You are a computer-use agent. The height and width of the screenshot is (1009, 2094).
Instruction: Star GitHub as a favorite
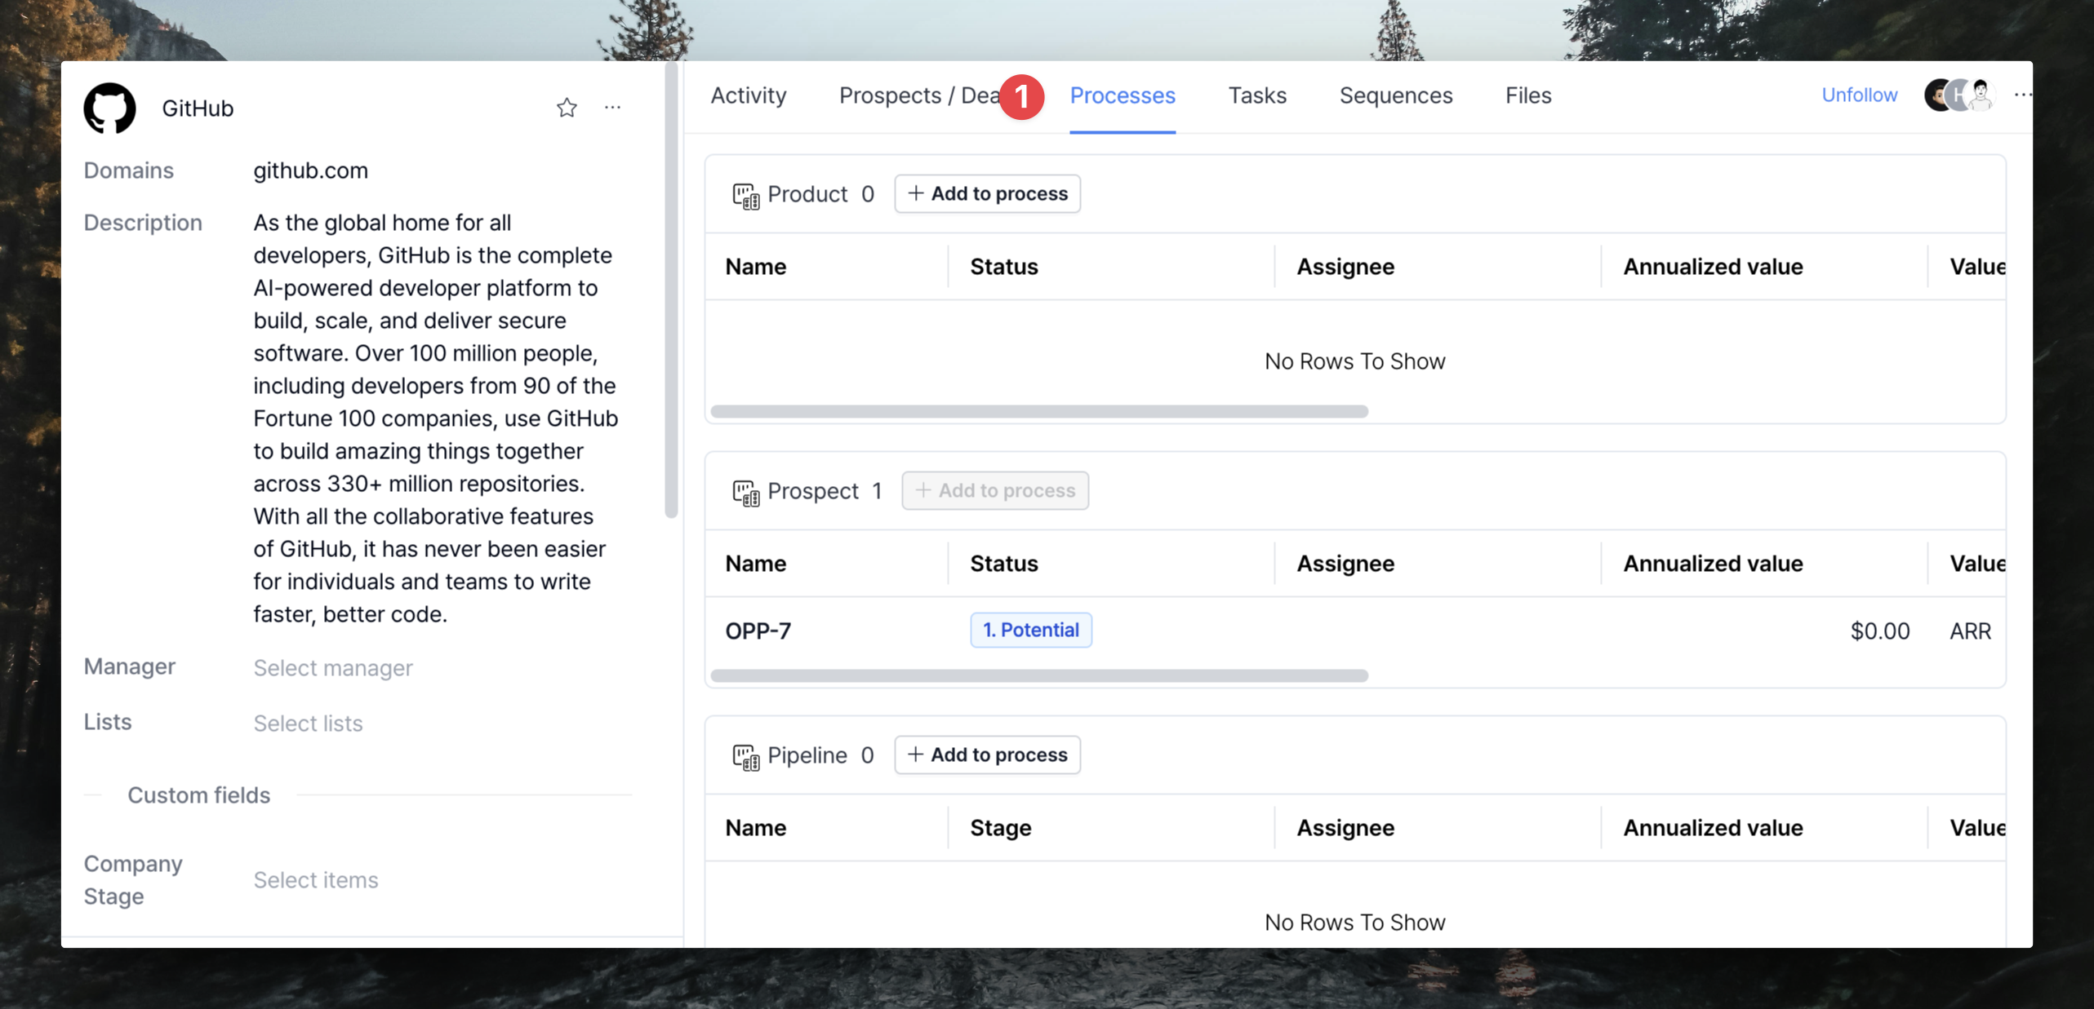click(567, 108)
